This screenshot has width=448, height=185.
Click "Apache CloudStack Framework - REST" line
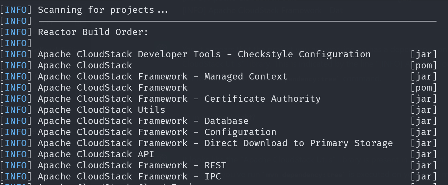point(132,165)
